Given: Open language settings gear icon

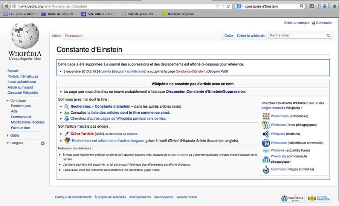Looking at the screenshot, I should tap(43, 143).
